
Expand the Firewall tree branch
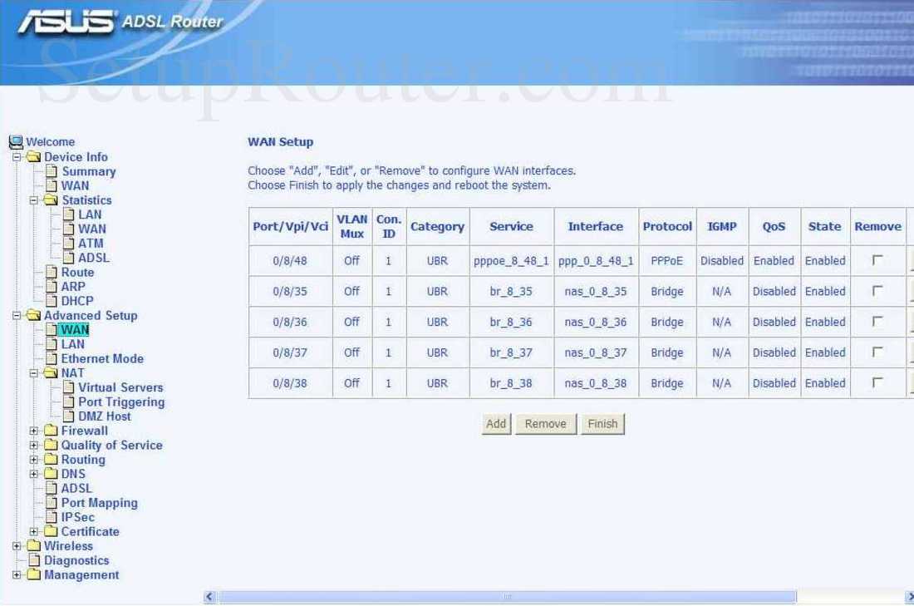click(x=33, y=431)
